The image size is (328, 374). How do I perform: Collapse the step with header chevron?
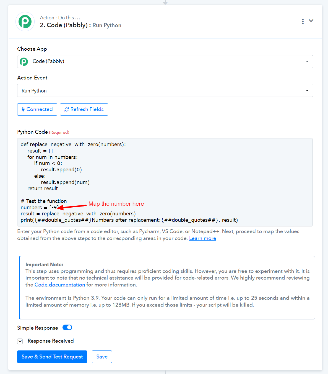tap(311, 21)
